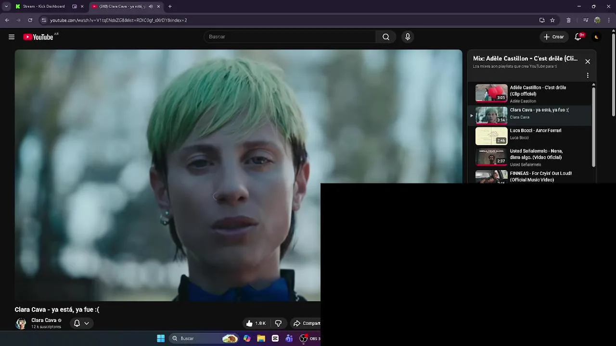Dislike the video with thumbs-down
Screen dimensions: 616x346
click(x=278, y=323)
